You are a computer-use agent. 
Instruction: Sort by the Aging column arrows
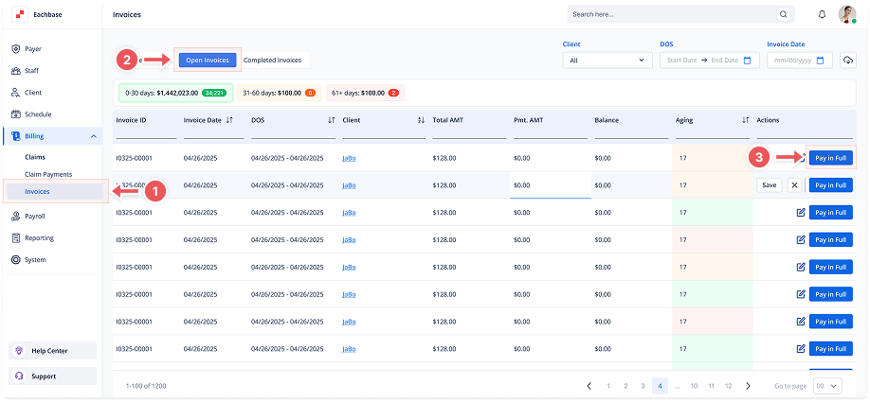pyautogui.click(x=745, y=121)
